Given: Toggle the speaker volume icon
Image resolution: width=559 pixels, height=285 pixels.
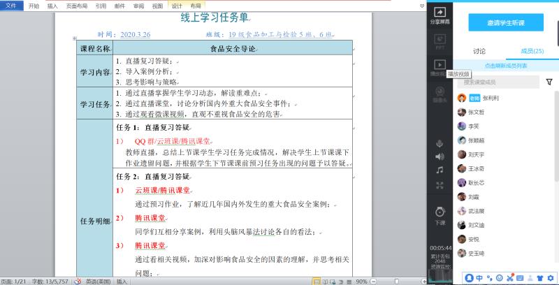Looking at the screenshot, I should (440, 156).
